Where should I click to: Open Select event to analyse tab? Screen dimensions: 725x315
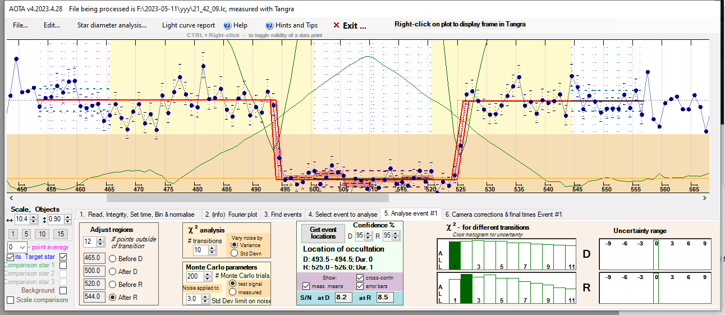point(342,214)
